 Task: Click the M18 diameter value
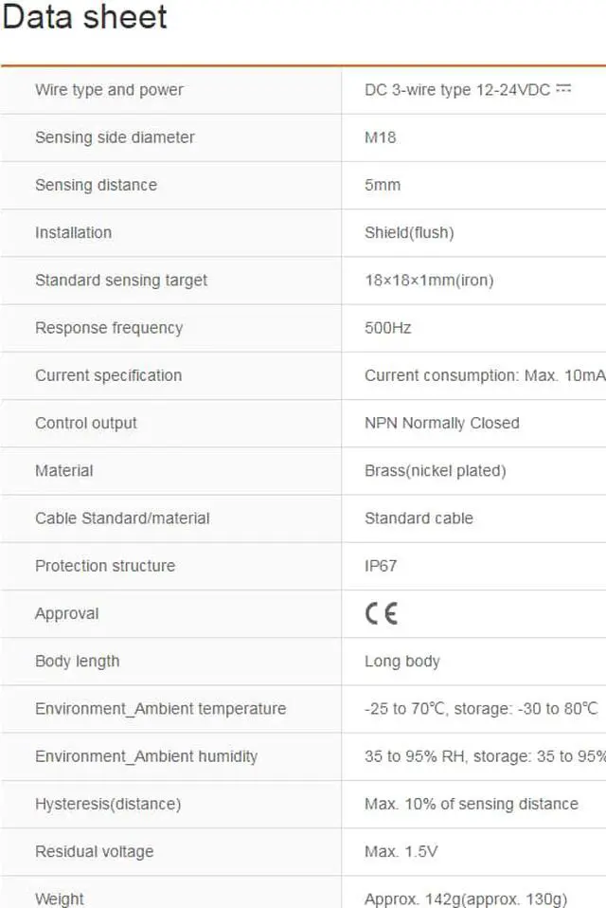coord(381,137)
